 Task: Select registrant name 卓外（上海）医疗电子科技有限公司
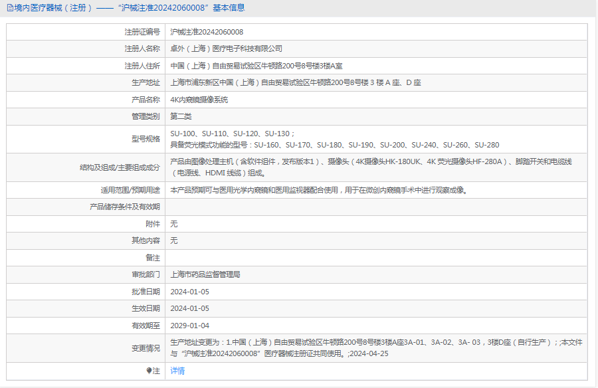pos(227,48)
